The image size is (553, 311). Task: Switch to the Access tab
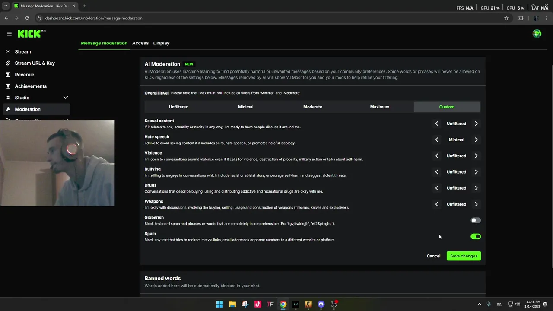[140, 43]
